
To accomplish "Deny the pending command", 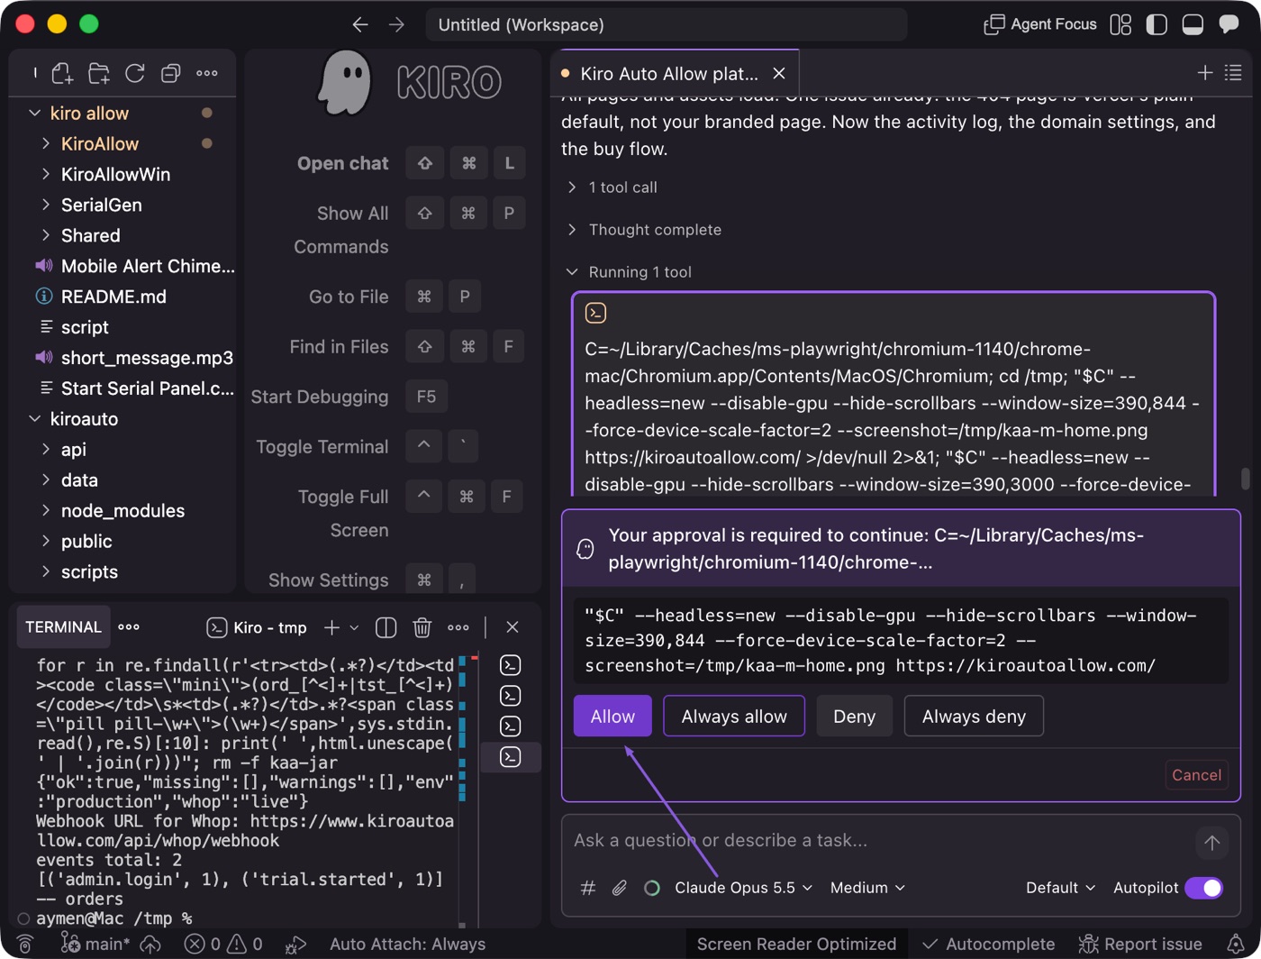I will point(854,717).
